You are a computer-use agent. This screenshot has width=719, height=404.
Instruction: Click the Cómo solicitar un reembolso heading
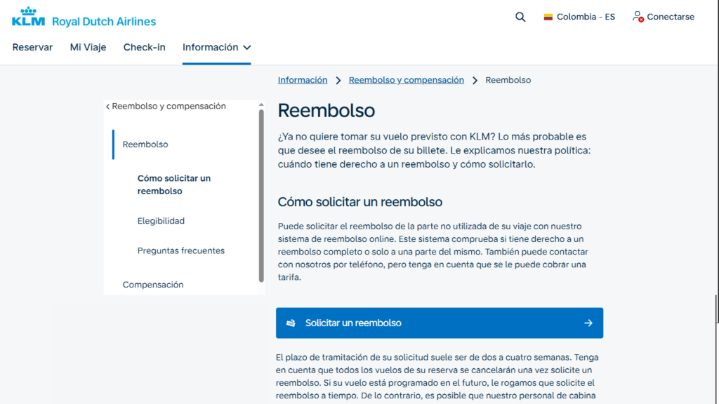[360, 202]
